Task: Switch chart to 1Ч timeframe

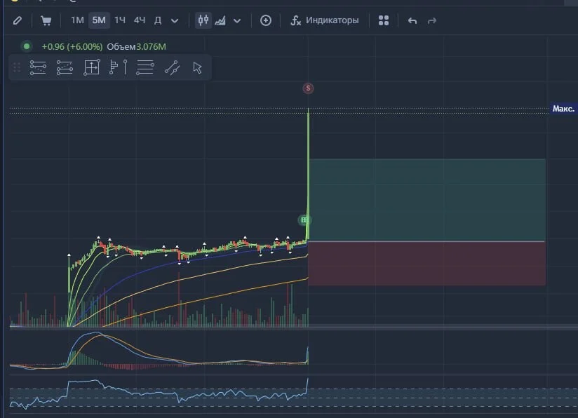Action: tap(120, 20)
